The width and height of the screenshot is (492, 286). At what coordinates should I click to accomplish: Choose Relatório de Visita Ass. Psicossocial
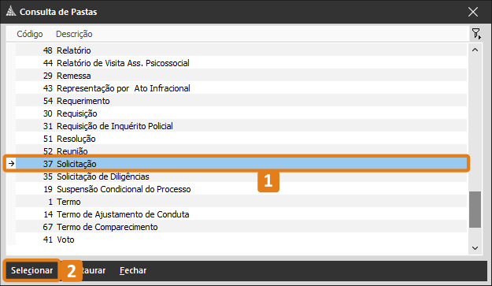241,63
